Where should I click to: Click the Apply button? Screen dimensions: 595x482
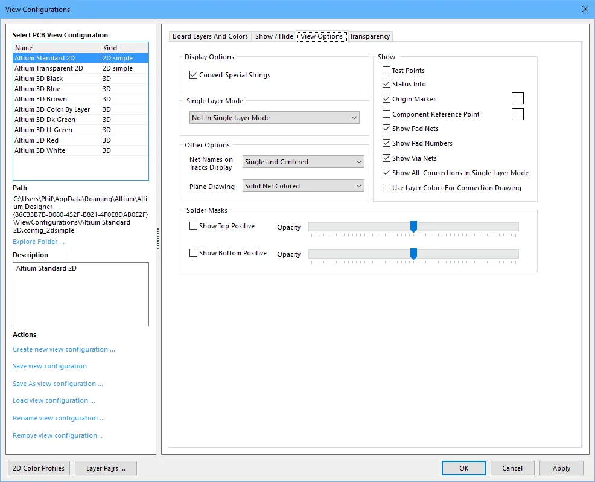[x=561, y=468]
